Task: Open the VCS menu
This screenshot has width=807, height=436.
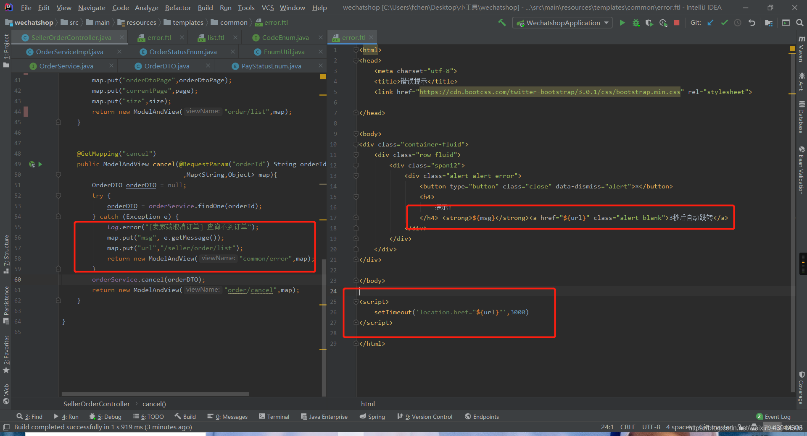Action: coord(267,8)
